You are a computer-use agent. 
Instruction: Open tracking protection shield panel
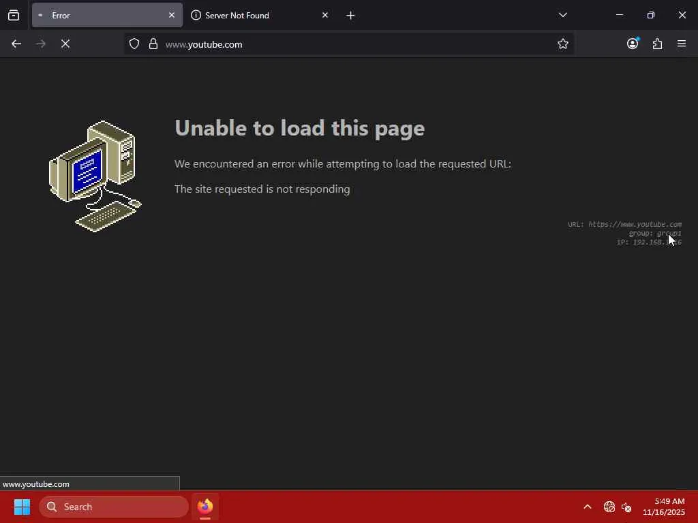(x=134, y=44)
